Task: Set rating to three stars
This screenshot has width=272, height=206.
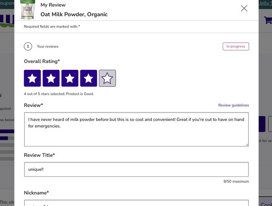Action: click(70, 78)
